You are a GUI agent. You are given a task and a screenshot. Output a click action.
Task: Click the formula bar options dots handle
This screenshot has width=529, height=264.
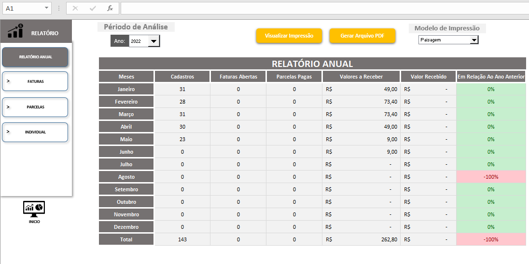(x=59, y=8)
